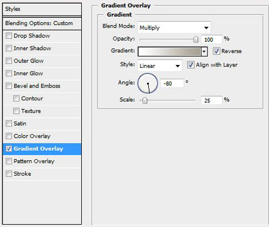269x227 pixels.
Task: Click the Angle value field
Action: [172, 83]
